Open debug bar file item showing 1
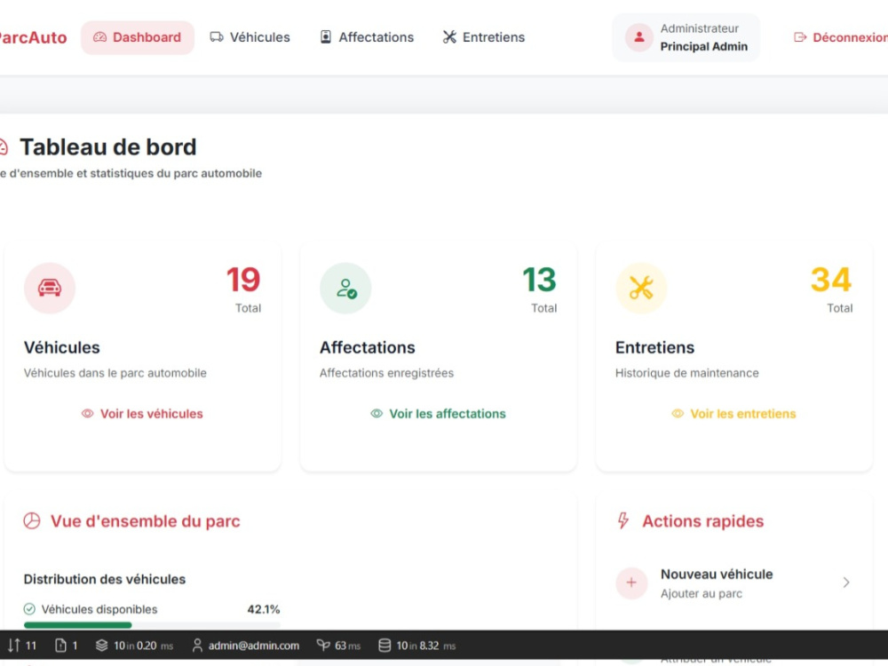 click(66, 646)
